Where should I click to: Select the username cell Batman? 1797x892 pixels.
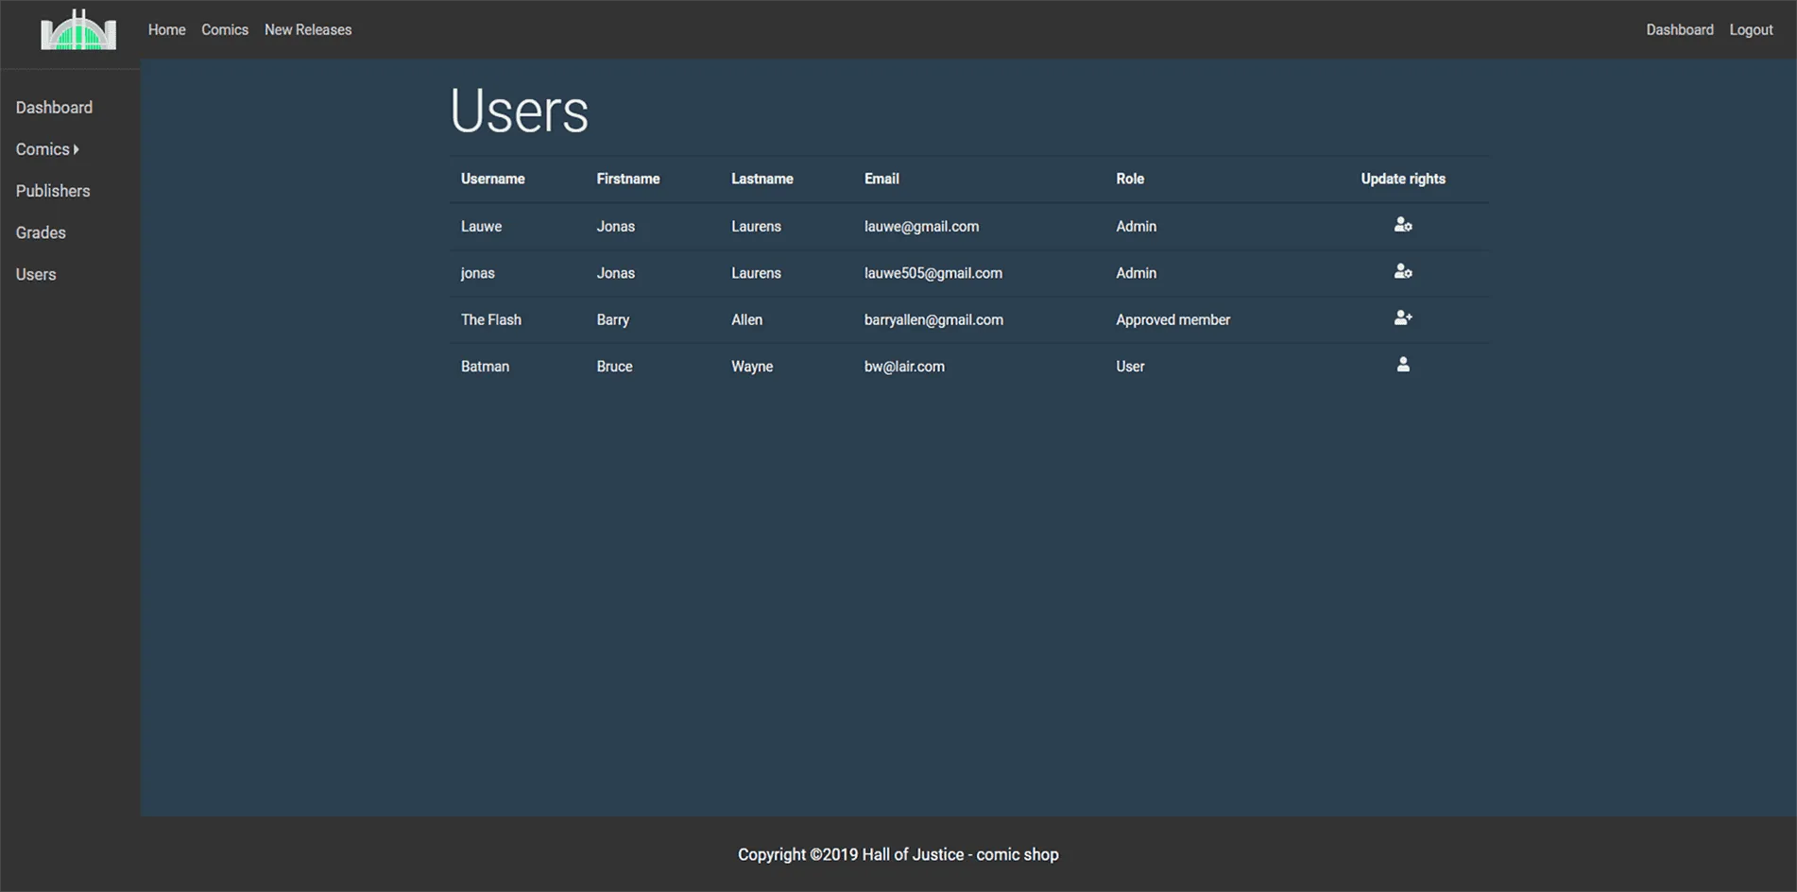point(485,366)
